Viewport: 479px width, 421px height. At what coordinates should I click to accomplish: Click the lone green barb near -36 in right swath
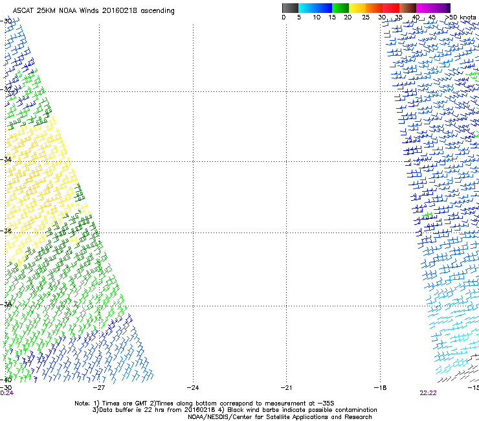click(x=427, y=214)
